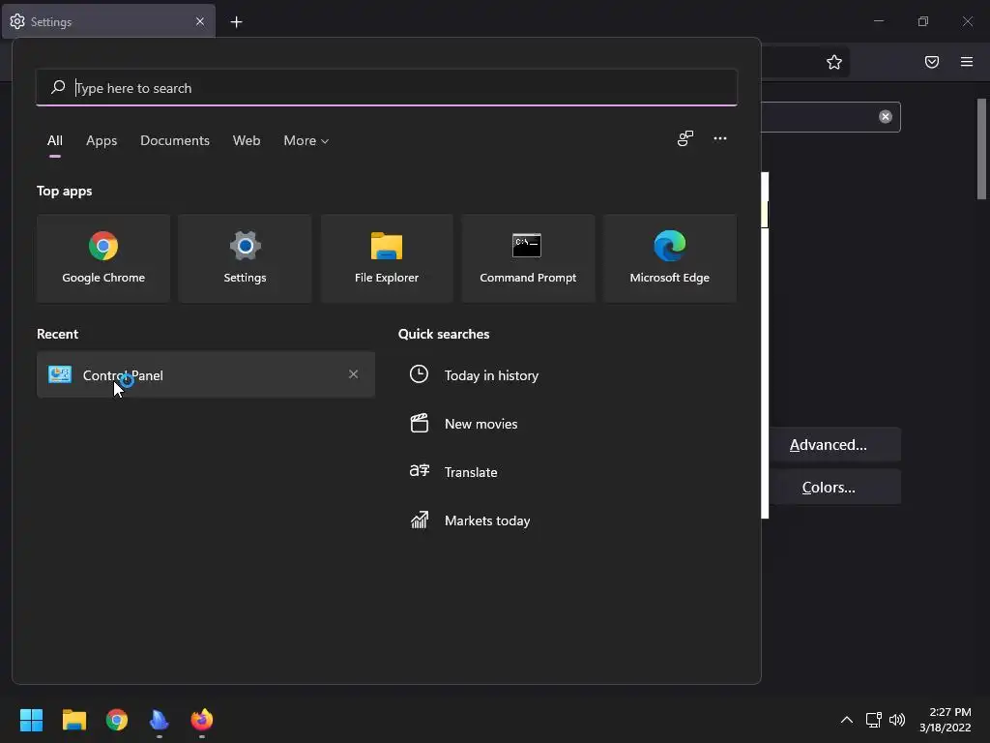This screenshot has width=990, height=743.
Task: Open Google Chrome from the taskbar
Action: click(117, 720)
